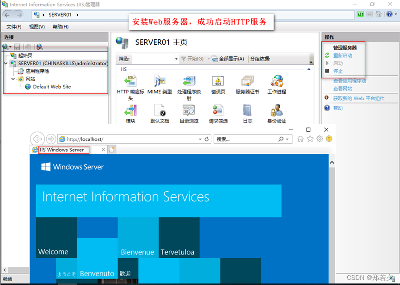Open the 筛选 filter dropdown

coord(176,59)
